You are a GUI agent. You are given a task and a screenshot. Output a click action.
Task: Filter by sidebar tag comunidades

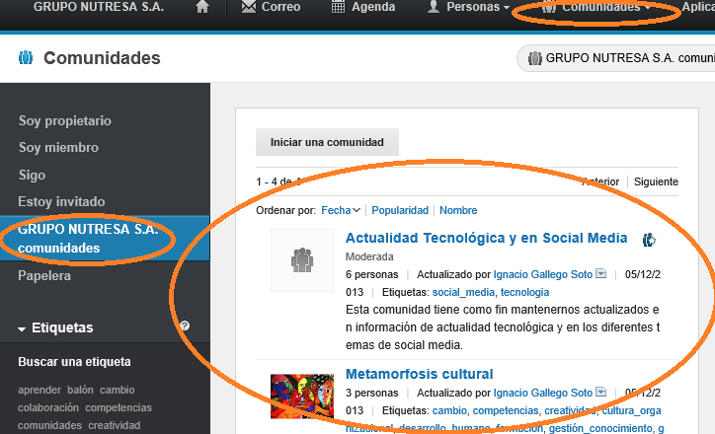[49, 425]
